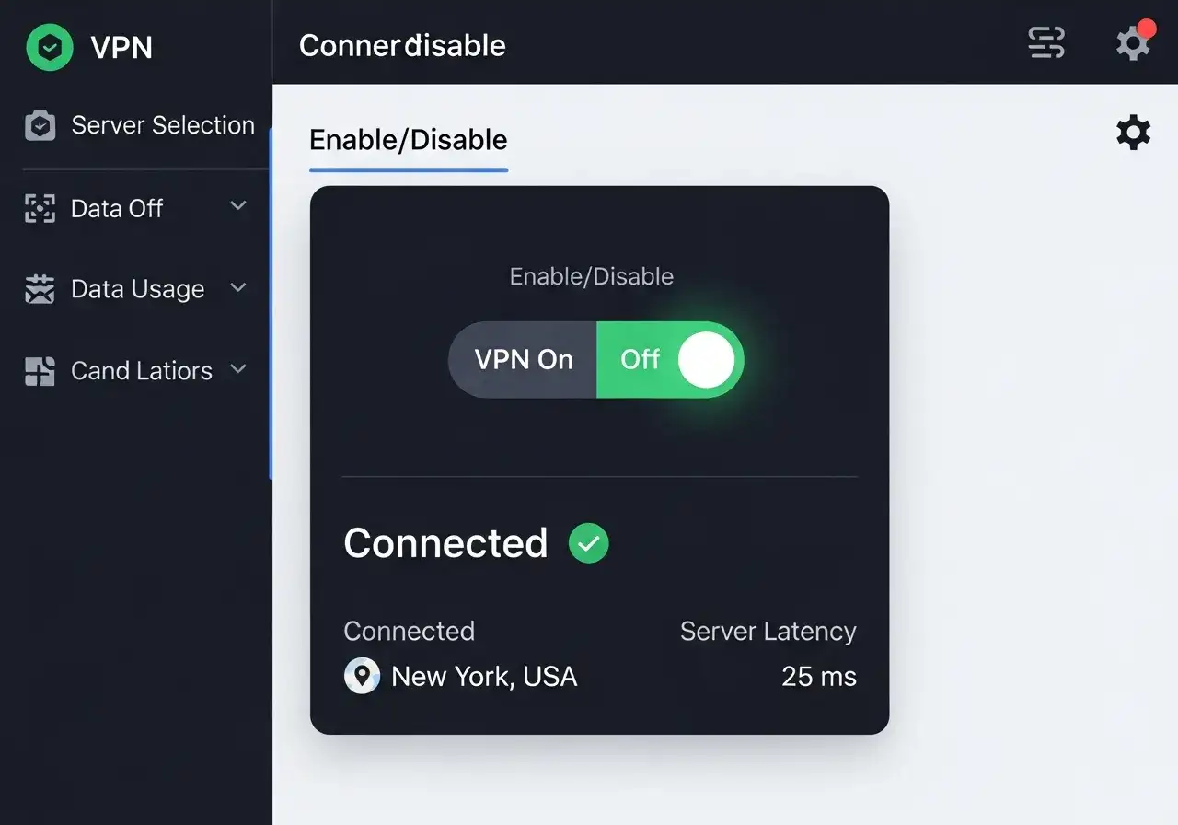Open settings gear with red notification badge

pos(1133,42)
